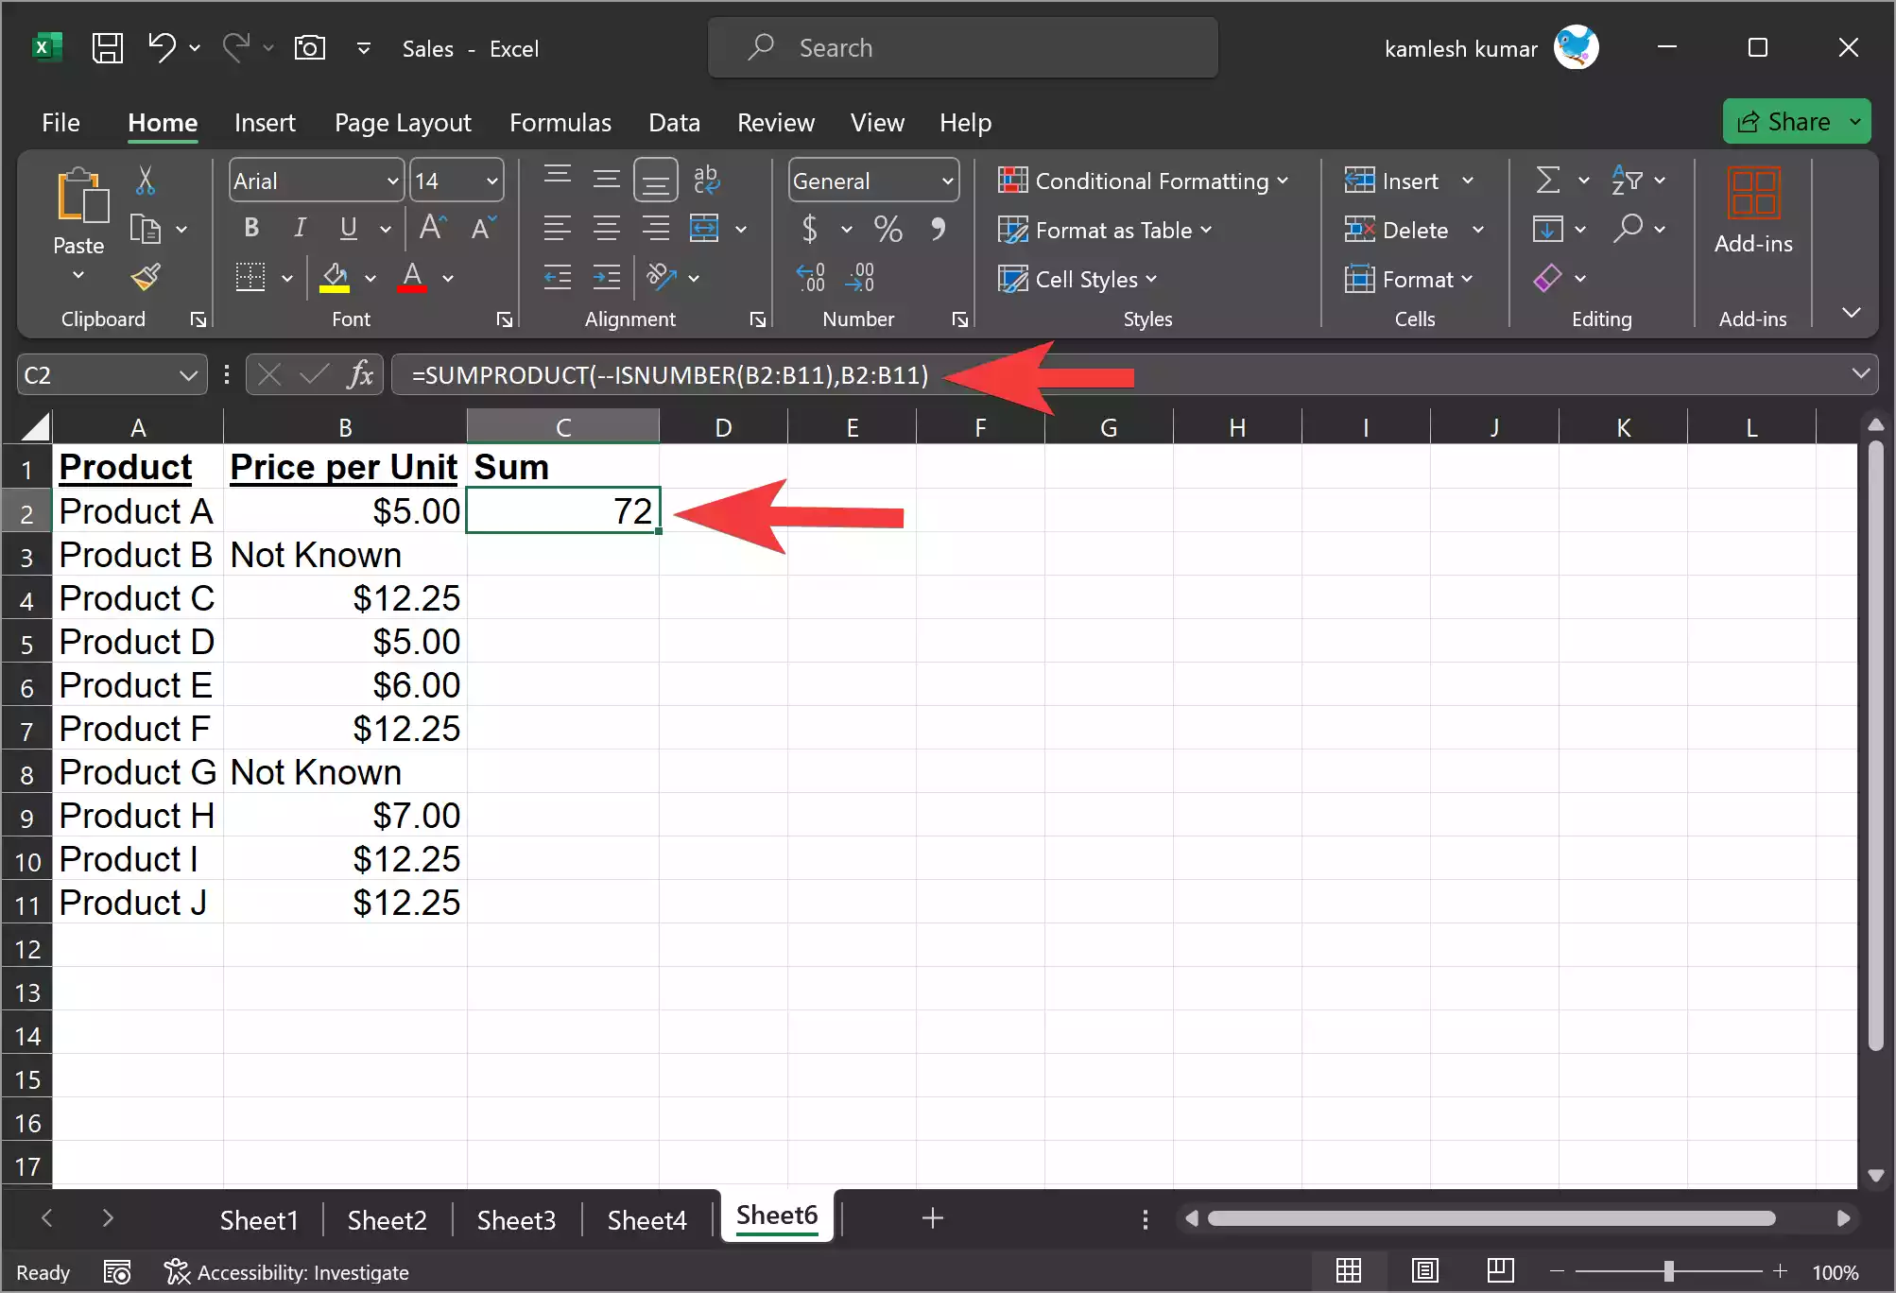The width and height of the screenshot is (1896, 1293).
Task: Switch to the Sheet3 tab
Action: click(x=516, y=1220)
